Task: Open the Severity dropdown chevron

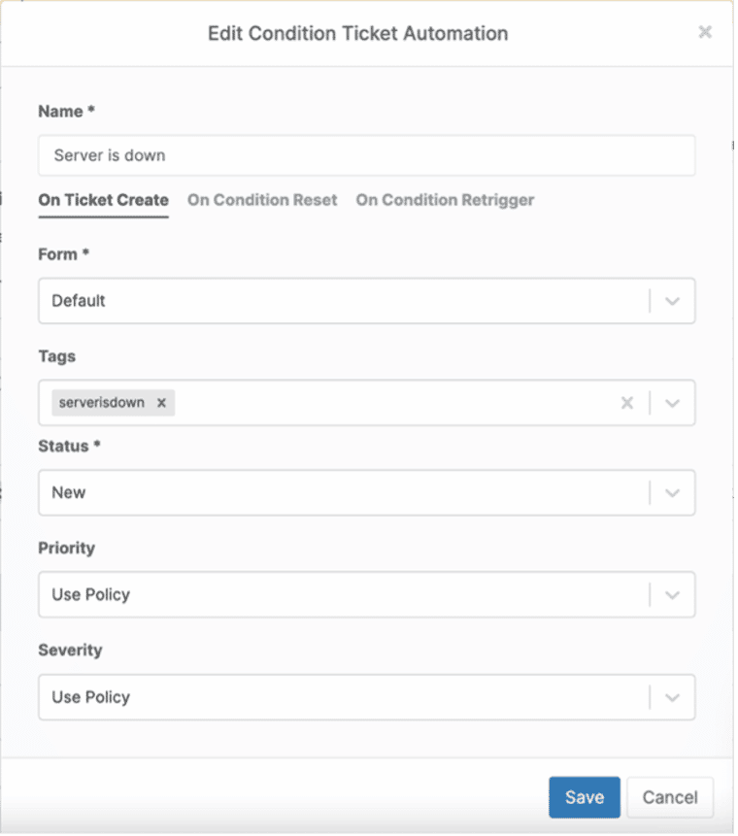Action: coord(672,697)
